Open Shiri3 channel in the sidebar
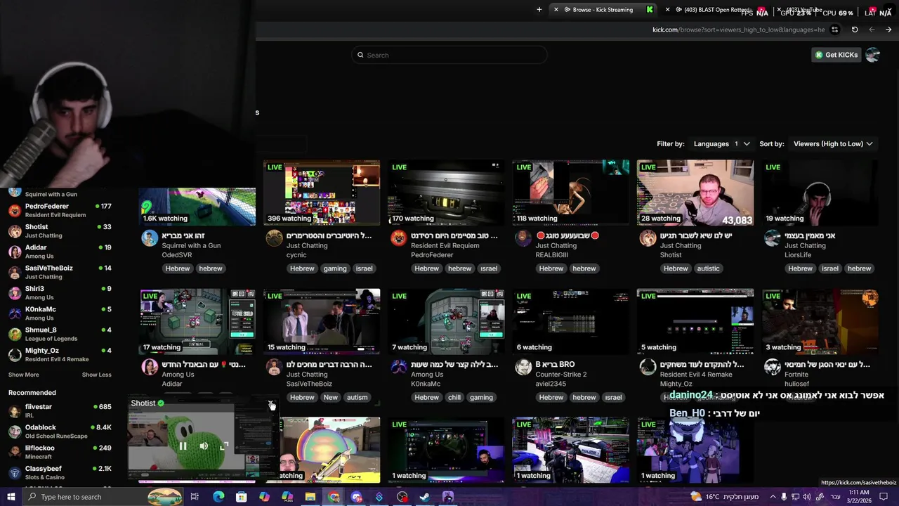This screenshot has width=899, height=506. pos(60,292)
